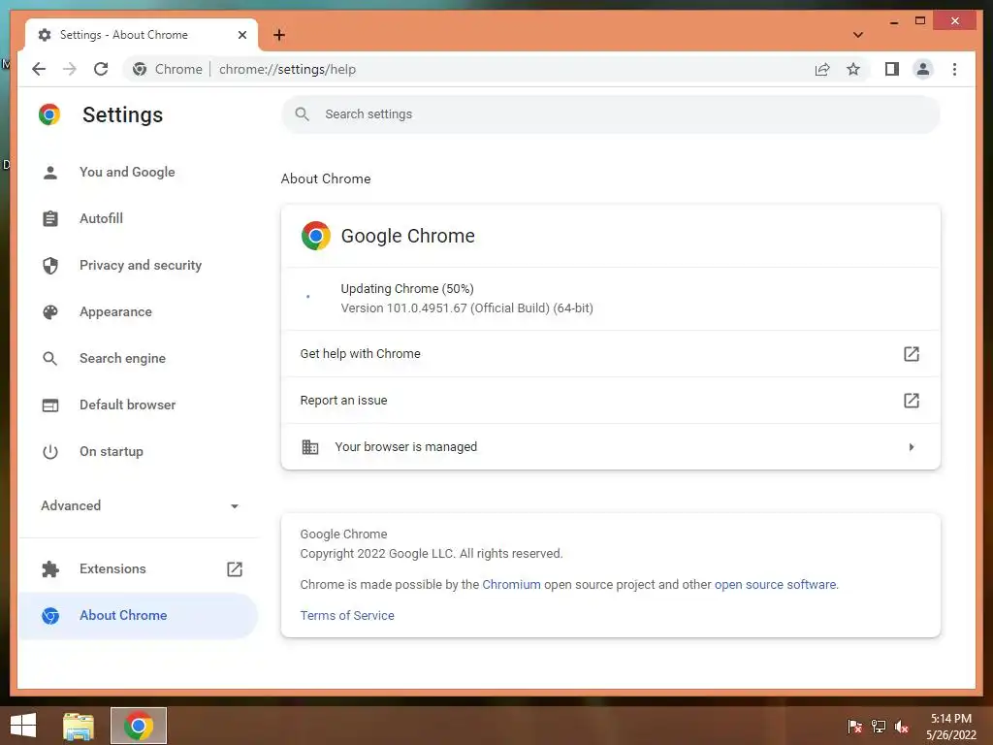993x745 pixels.
Task: Click the magnifier icon beside Search engine
Action: click(50, 359)
